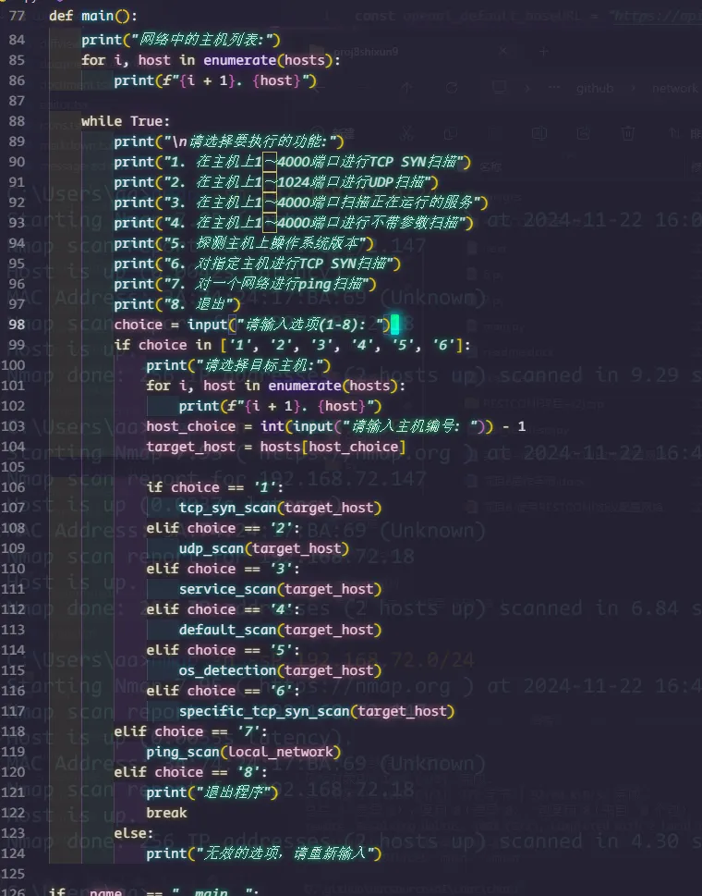The image size is (702, 896).
Task: Click the elif choice == '3' line
Action: pos(223,569)
